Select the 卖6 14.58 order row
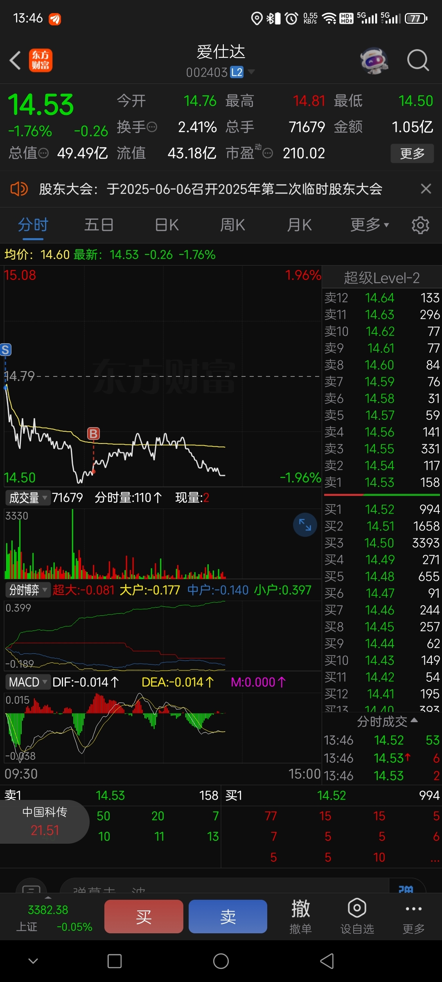 coord(382,399)
